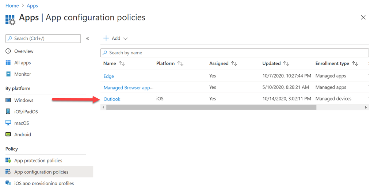Select the Windows platform icon

(x=8, y=100)
